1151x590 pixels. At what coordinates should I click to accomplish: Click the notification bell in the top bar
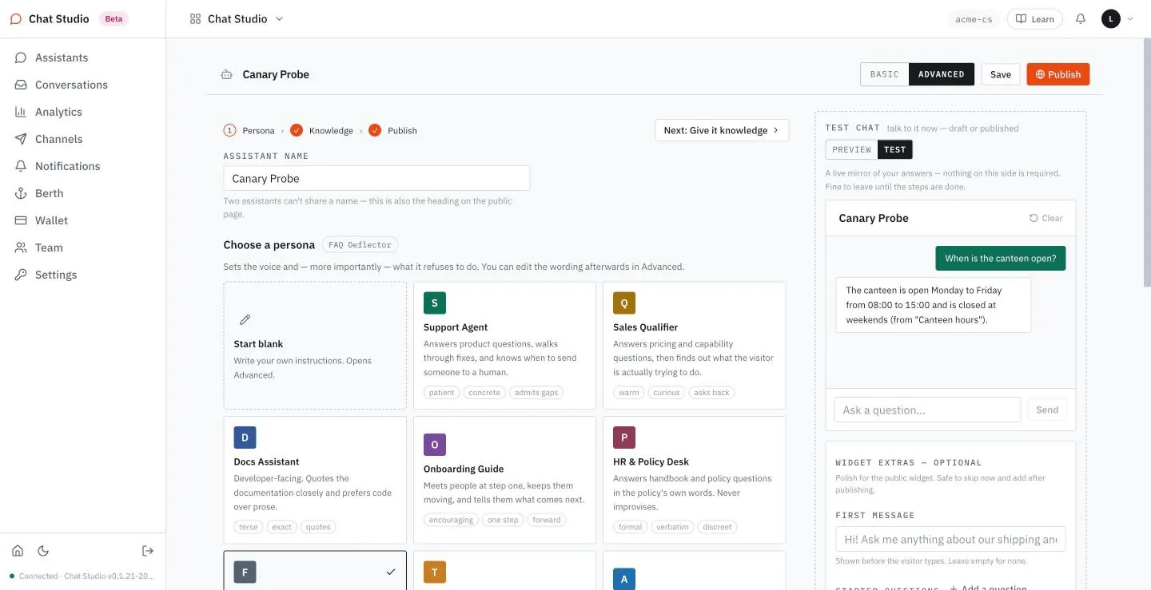pyautogui.click(x=1081, y=19)
